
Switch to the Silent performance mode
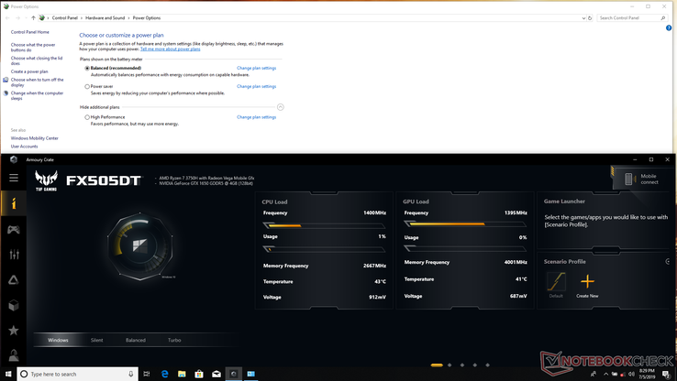pos(96,340)
